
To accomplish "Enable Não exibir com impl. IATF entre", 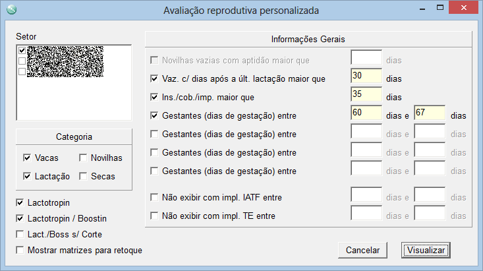I will point(154,197).
